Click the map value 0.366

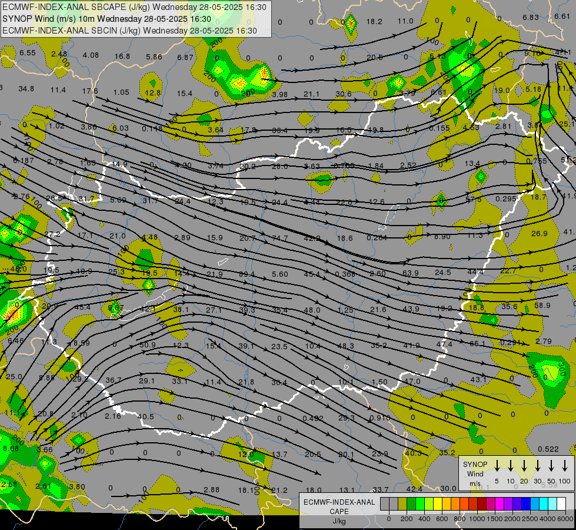pos(345,274)
